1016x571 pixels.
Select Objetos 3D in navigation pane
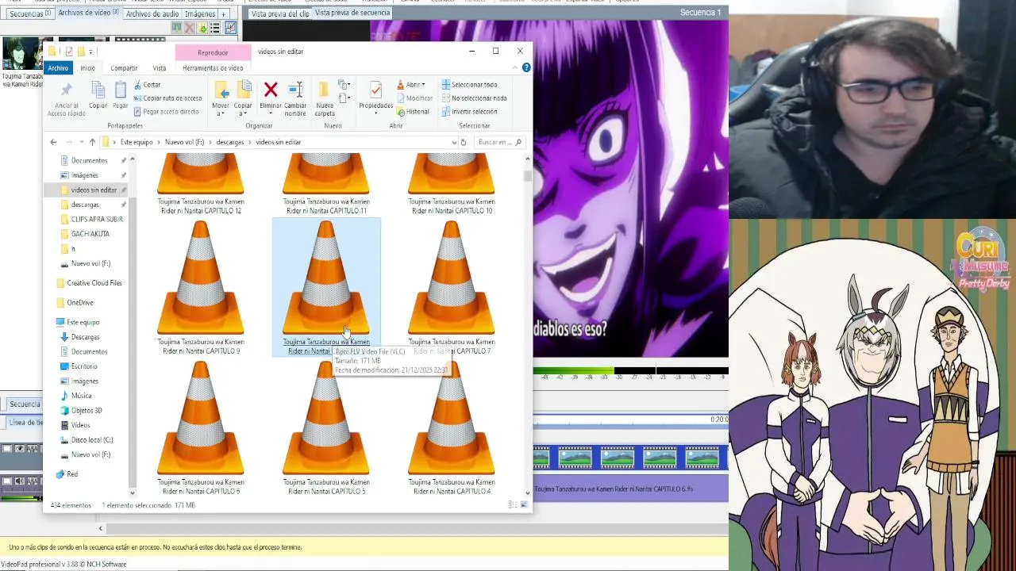pyautogui.click(x=87, y=411)
